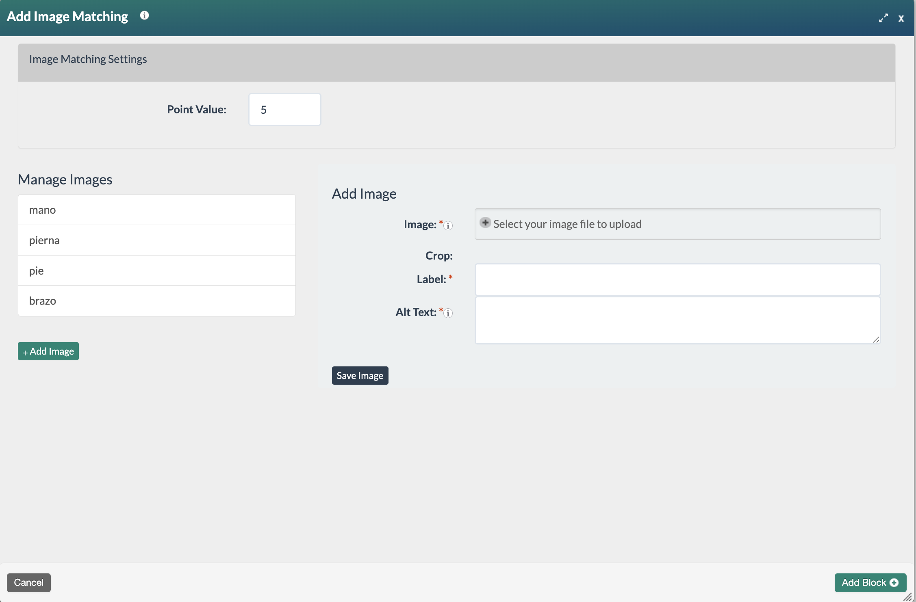
Task: Click the Cancel button
Action: [29, 583]
